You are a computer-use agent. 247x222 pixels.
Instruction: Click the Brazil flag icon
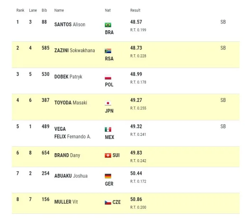tap(108, 25)
